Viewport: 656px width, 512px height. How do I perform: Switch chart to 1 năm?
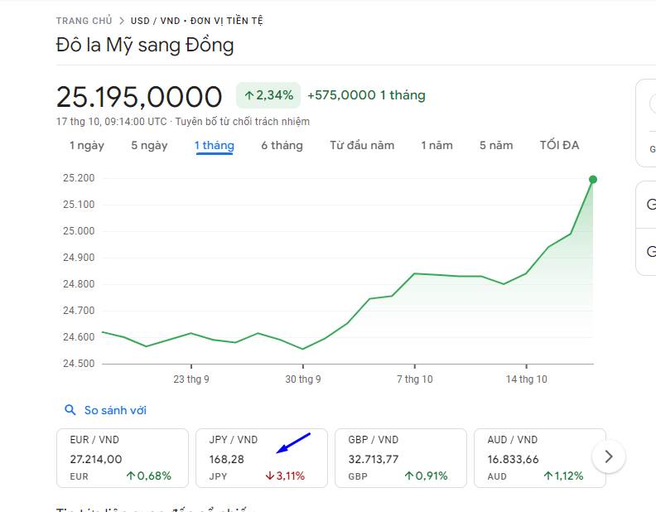pos(437,146)
